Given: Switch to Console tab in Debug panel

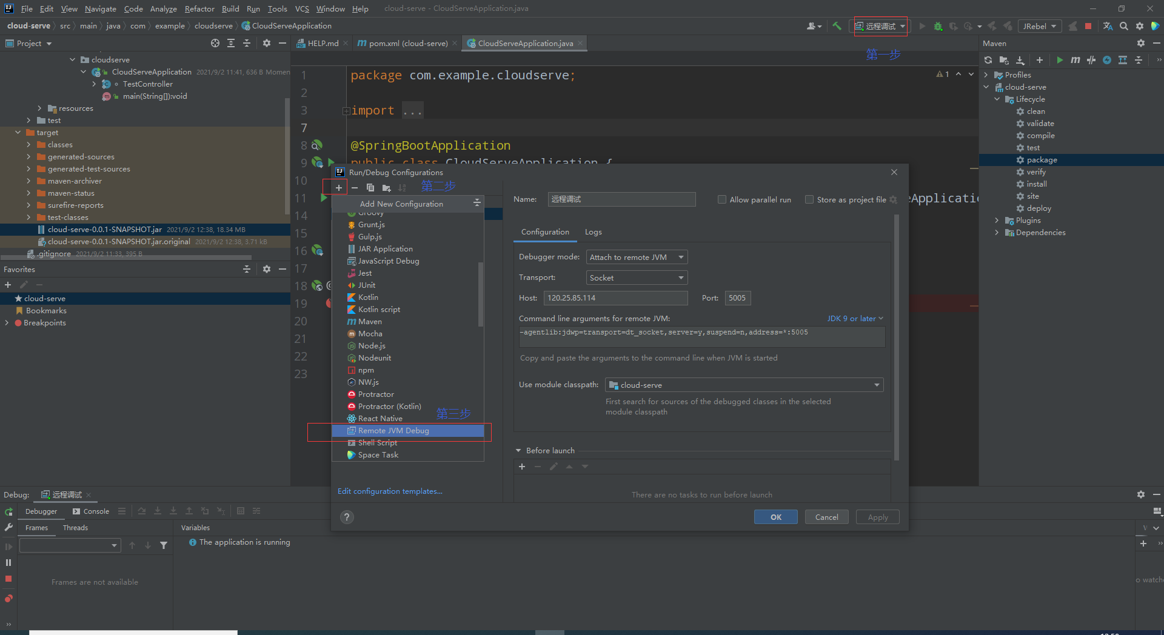Looking at the screenshot, I should (x=91, y=511).
